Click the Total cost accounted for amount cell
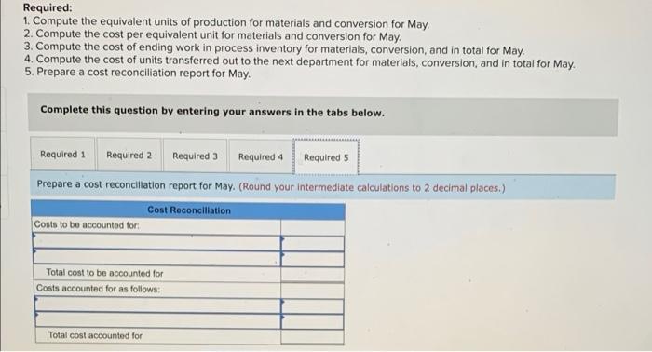The image size is (652, 352). 313,337
